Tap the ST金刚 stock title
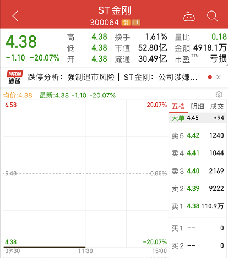228x258 pixels. (x=115, y=10)
